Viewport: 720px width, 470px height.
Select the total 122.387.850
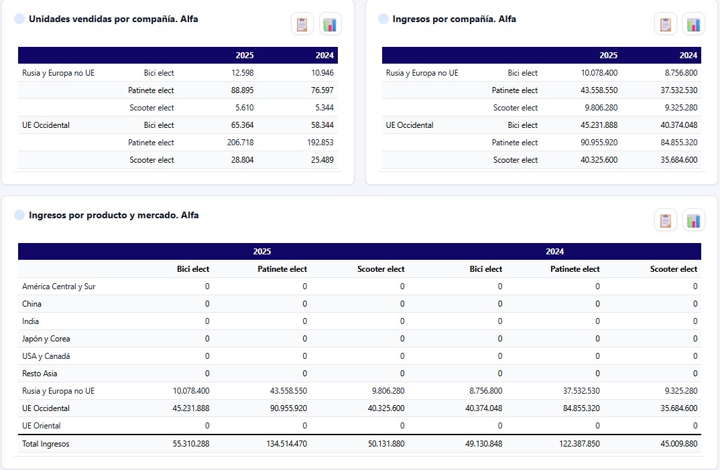pyautogui.click(x=579, y=444)
